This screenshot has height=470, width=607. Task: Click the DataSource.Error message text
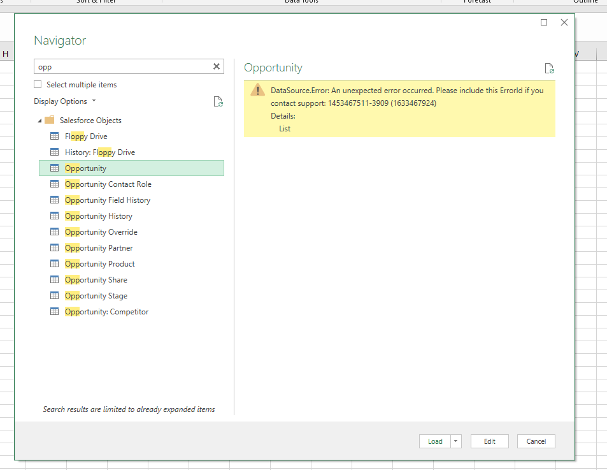[407, 96]
